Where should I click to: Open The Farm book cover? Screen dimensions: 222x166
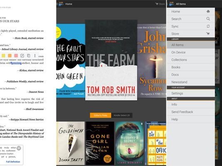[111, 60]
